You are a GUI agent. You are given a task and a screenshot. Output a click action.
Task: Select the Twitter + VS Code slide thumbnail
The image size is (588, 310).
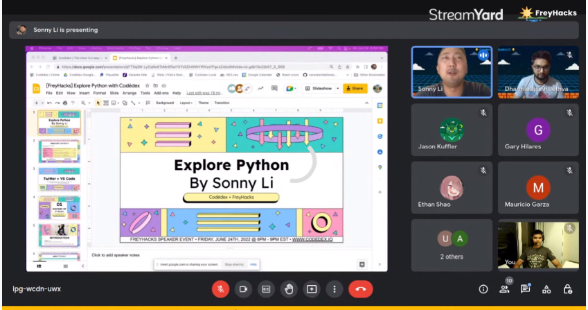pyautogui.click(x=59, y=179)
